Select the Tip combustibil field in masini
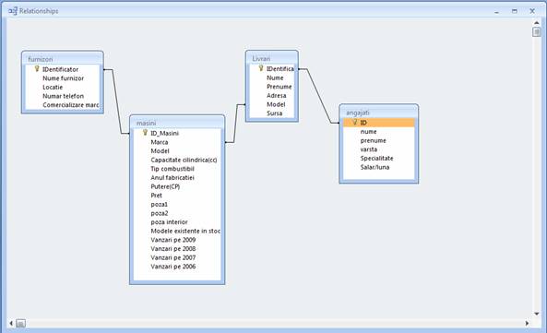The image size is (547, 333). (172, 169)
